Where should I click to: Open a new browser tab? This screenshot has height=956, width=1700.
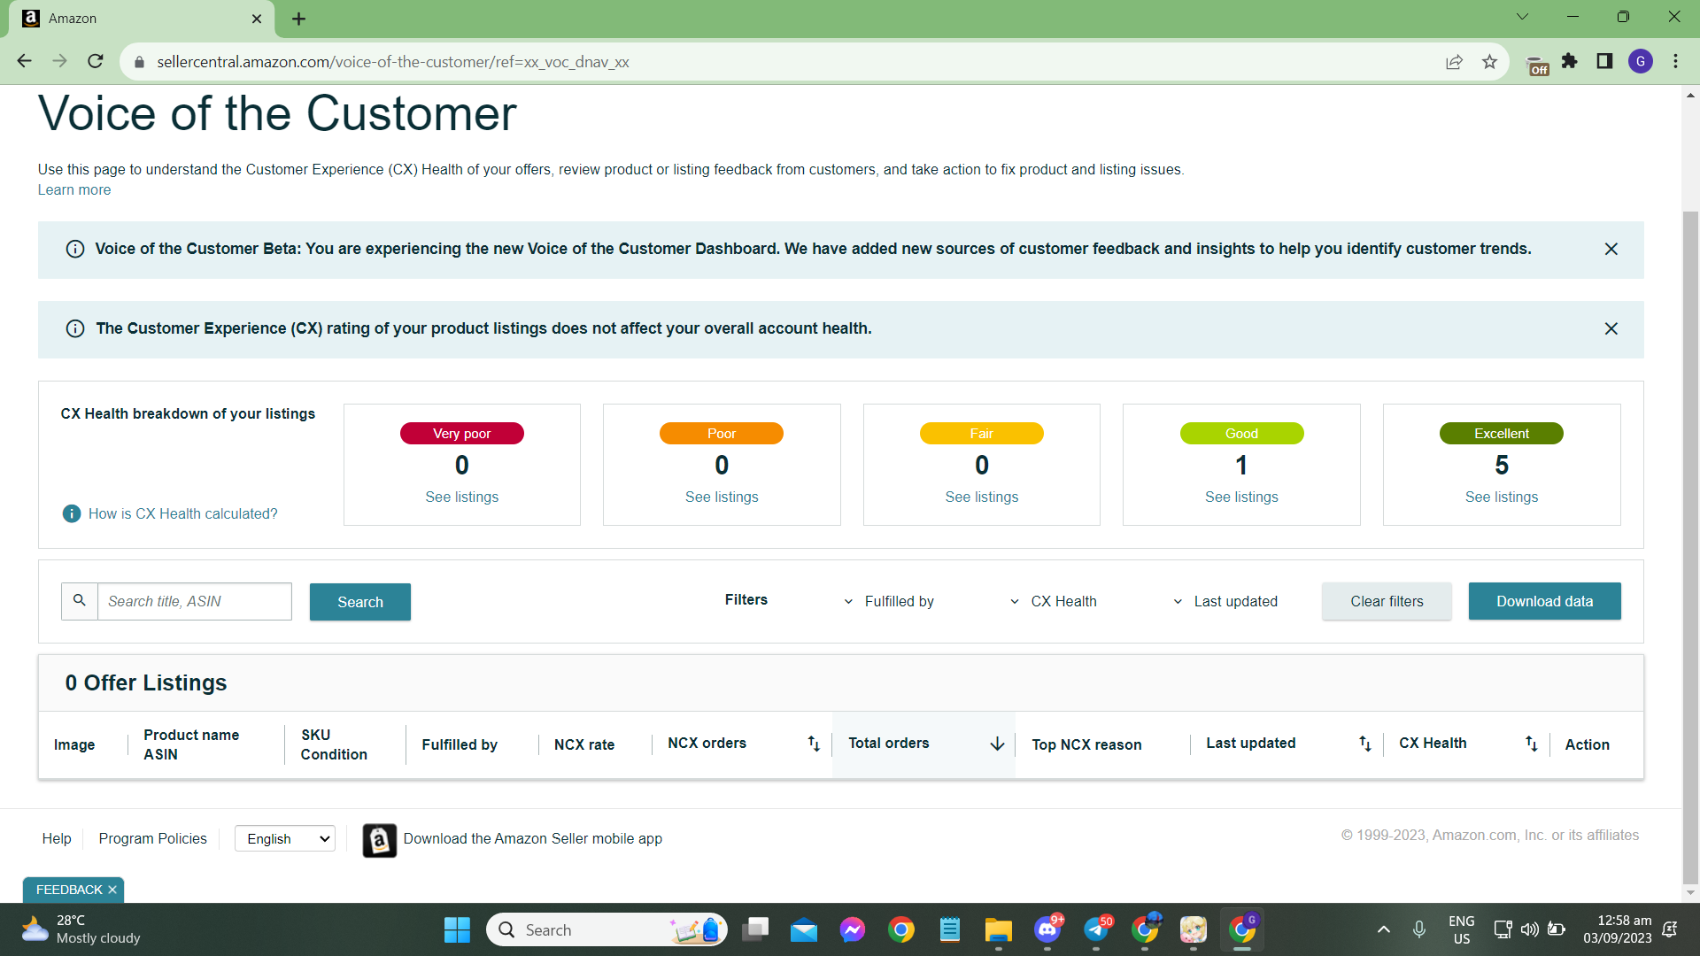(x=298, y=19)
